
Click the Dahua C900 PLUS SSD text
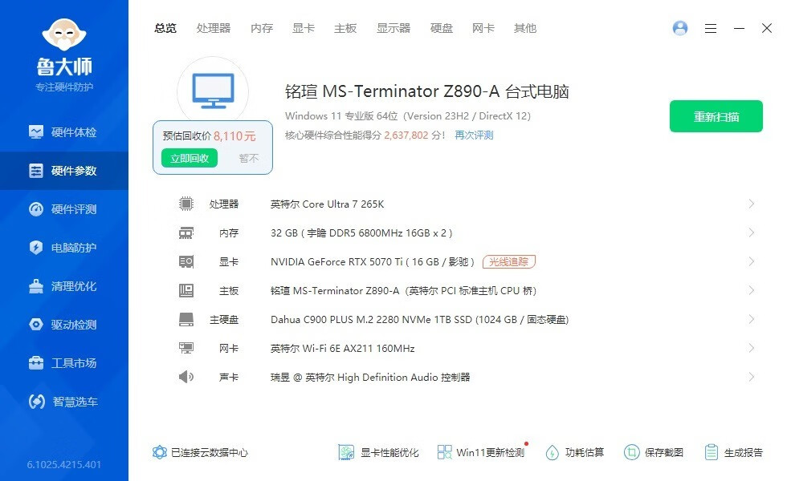pos(419,320)
